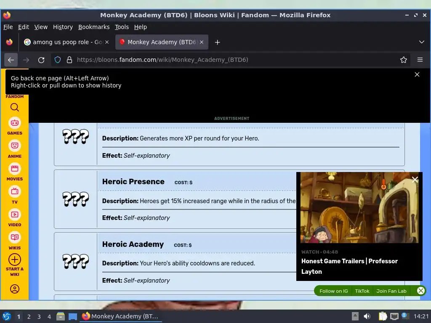Open the tracking protection shield icon
This screenshot has width=431, height=323.
point(57,60)
